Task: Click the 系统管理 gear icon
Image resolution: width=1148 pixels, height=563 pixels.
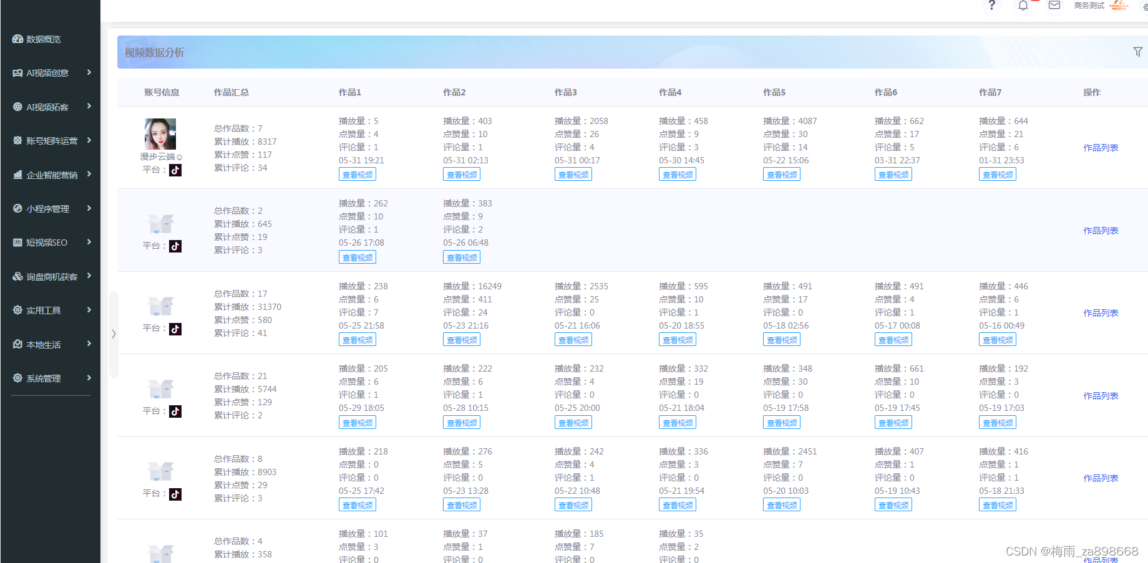Action: [17, 378]
